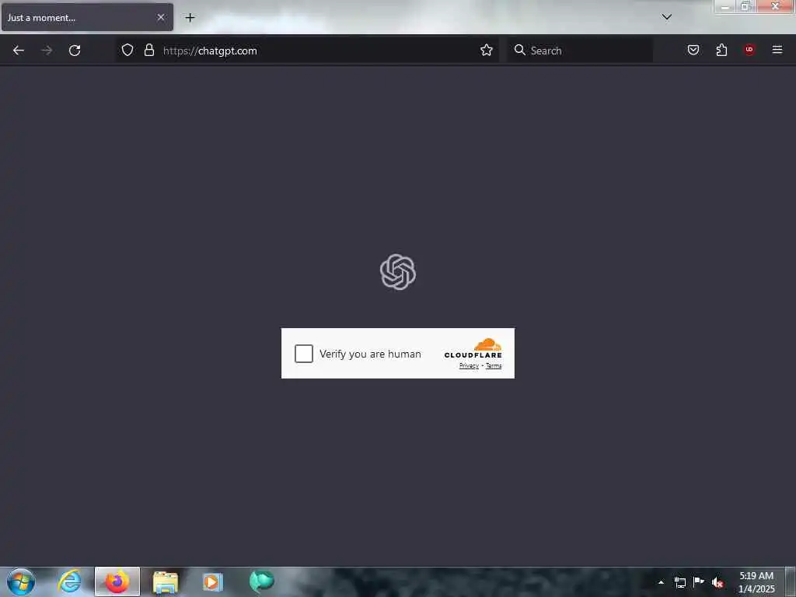
Task: Minimize the Firefox window
Action: point(725,6)
